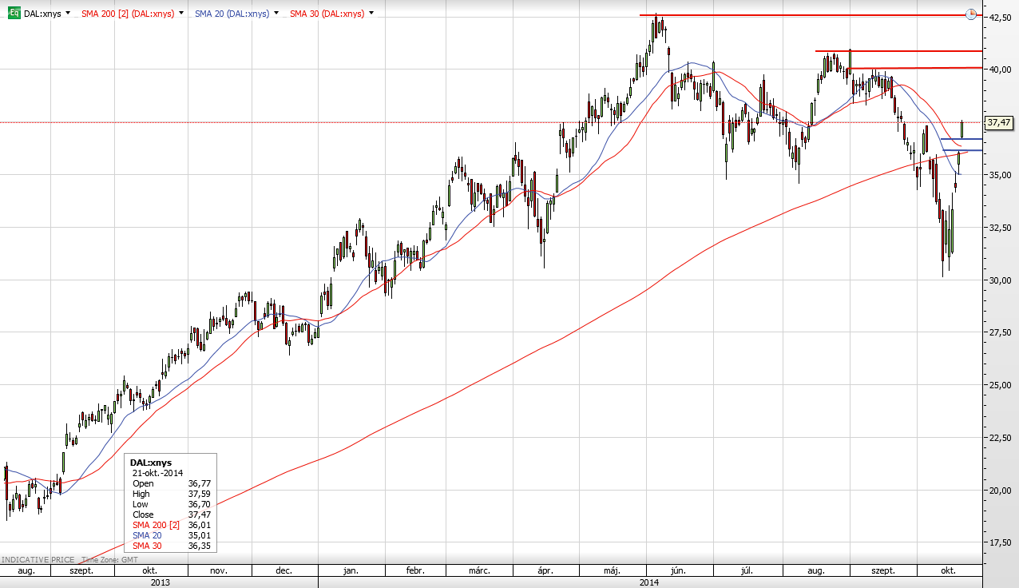
Task: Click the 40,00 price axis label
Action: 1001,70
